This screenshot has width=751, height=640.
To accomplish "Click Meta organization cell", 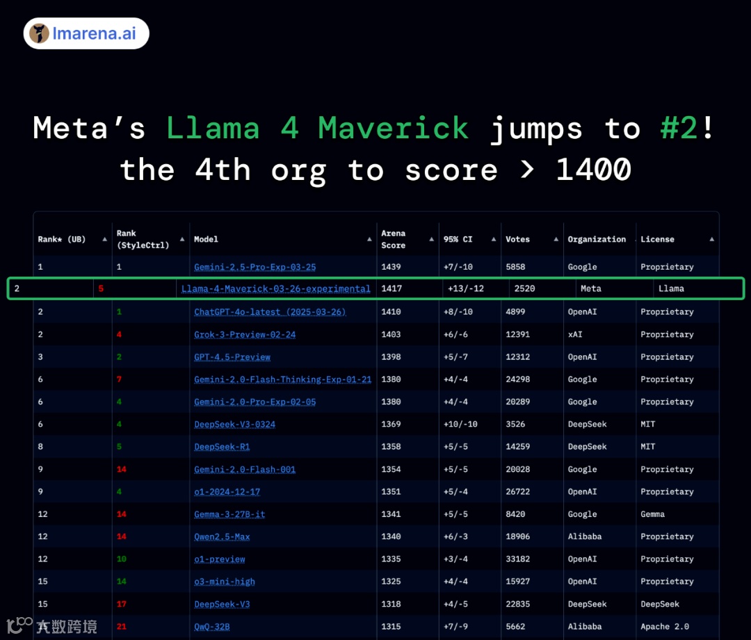I will point(590,288).
